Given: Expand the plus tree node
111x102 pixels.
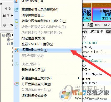Looking at the screenshot, I should tap(8, 39).
